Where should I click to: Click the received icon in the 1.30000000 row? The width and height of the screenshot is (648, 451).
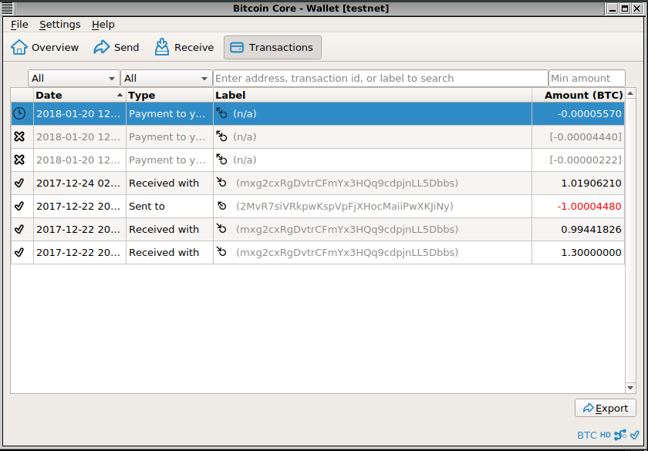tap(222, 252)
